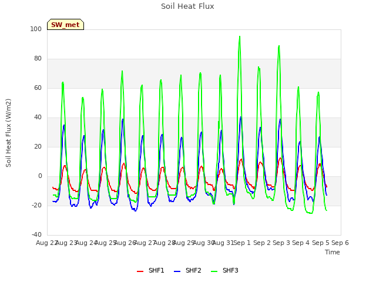Screen dimensions: 376x282
Task: Click the -40 y-axis tick label
Action: pyautogui.click(x=36, y=234)
